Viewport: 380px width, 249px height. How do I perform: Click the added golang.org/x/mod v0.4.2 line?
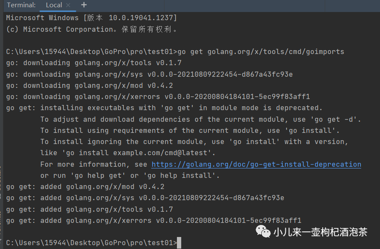pyautogui.click(x=85, y=186)
